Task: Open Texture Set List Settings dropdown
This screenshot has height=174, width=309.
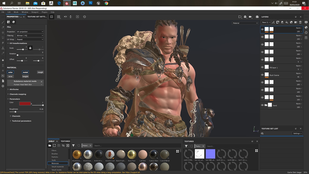Action: pos(297,133)
